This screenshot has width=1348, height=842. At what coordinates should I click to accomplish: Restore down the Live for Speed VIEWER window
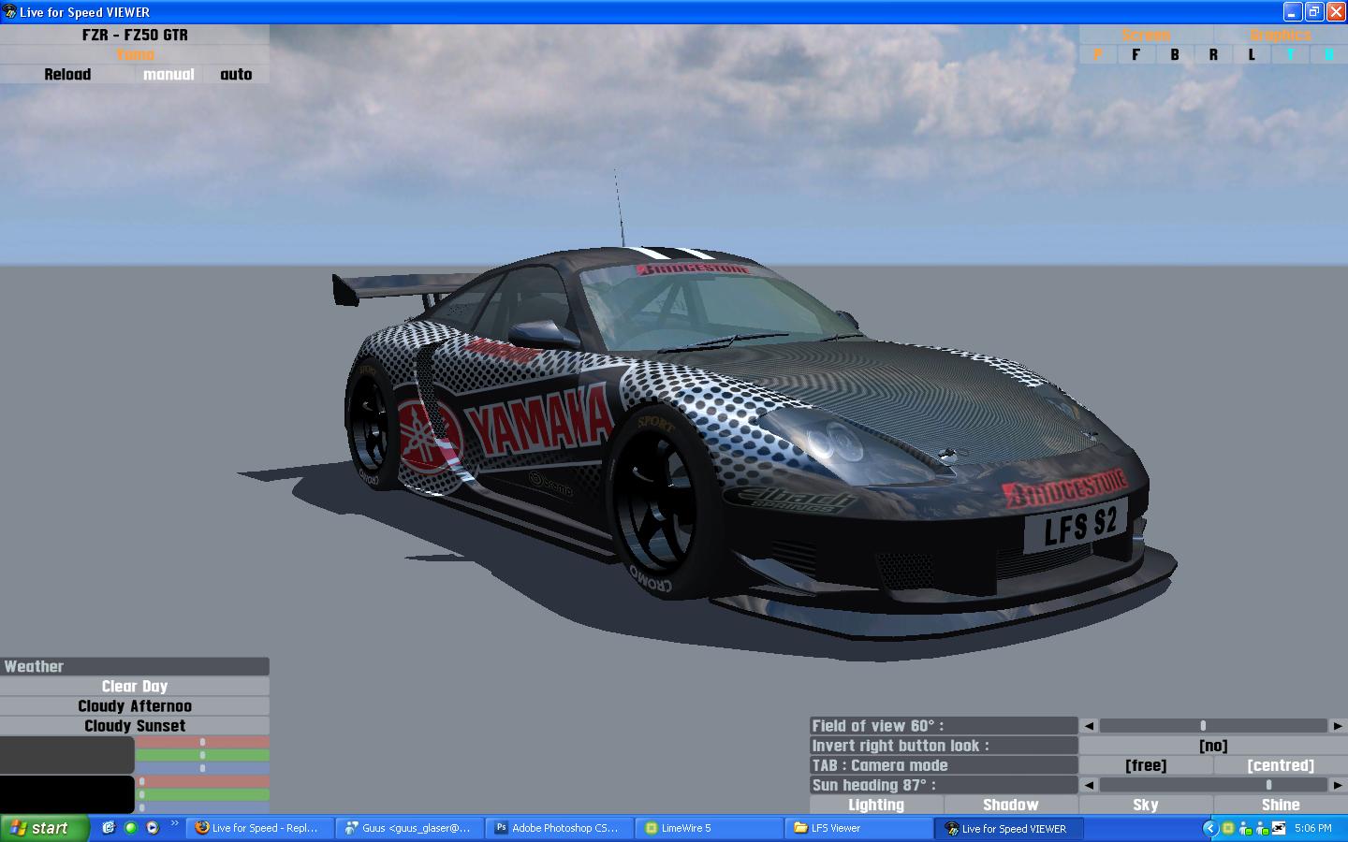coord(1314,12)
